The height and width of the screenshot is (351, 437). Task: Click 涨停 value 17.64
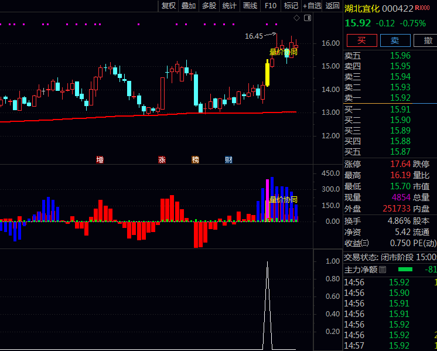pos(400,164)
